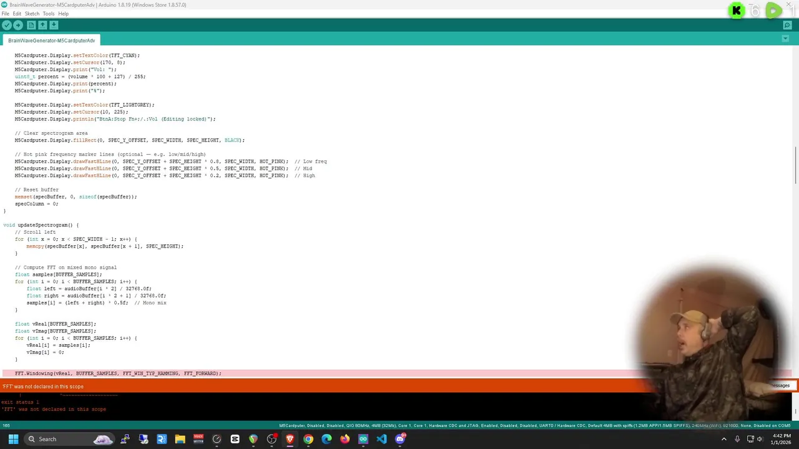Click the board info status bar text
This screenshot has width=799, height=449.
(534, 426)
